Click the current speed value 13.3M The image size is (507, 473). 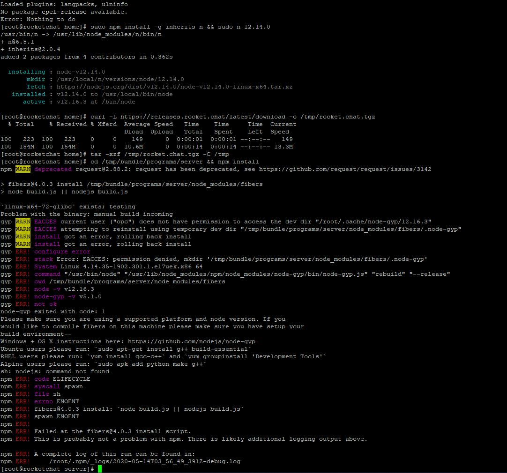(x=283, y=147)
